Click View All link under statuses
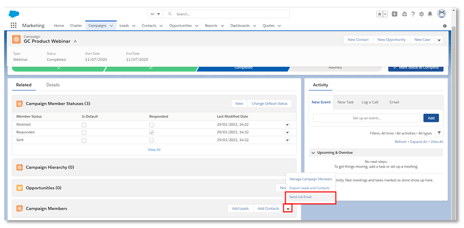Viewport: 464px width, 228px height. pyautogui.click(x=154, y=150)
